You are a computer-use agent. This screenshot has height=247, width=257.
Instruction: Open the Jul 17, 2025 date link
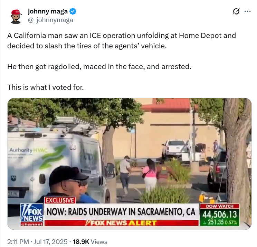(50, 241)
